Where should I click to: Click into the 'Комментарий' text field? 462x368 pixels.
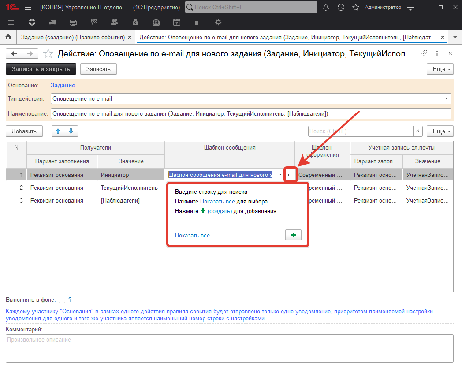[229, 348]
